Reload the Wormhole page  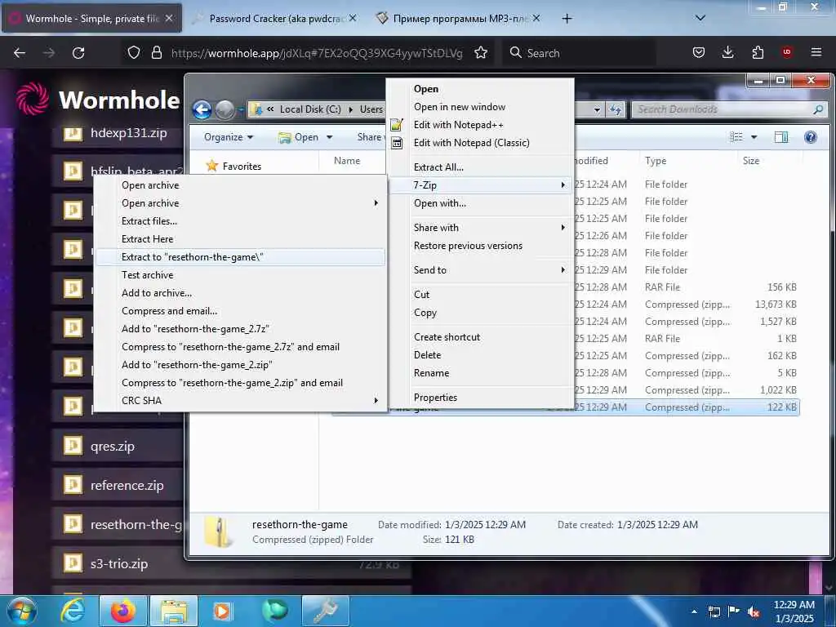tap(78, 53)
